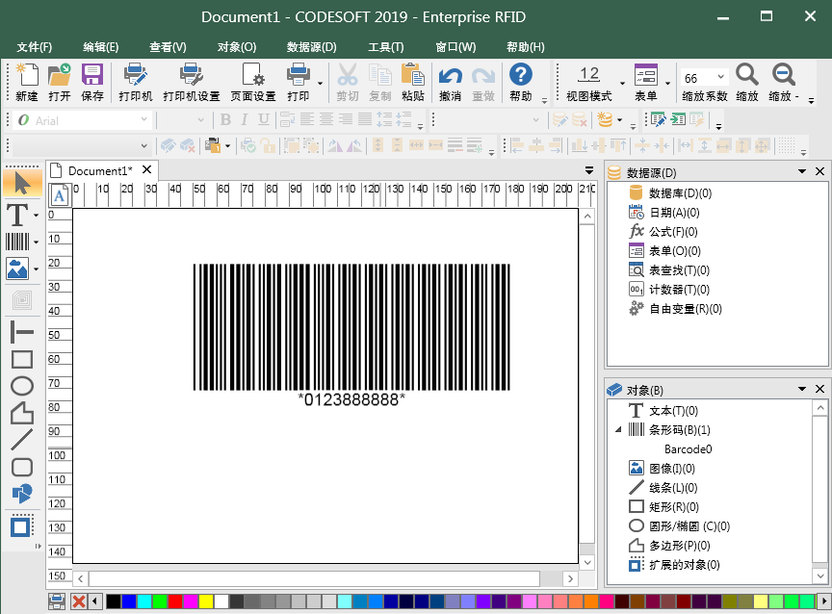Close the 数据源(D) panel
This screenshot has width=832, height=614.
coord(819,171)
